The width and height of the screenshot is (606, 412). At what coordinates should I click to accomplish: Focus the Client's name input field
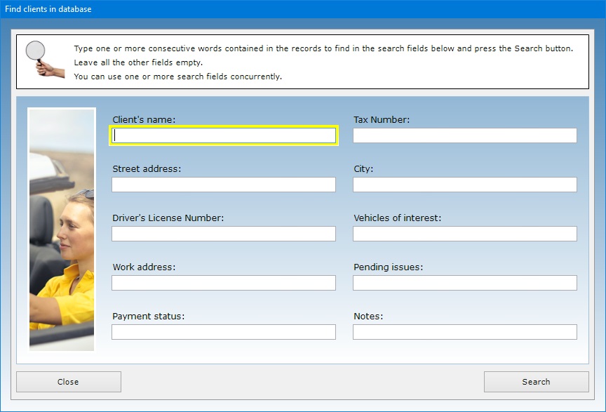click(224, 135)
